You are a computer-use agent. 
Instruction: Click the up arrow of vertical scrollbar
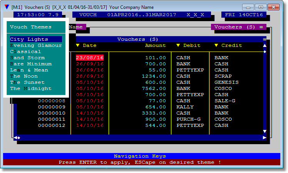265,45
